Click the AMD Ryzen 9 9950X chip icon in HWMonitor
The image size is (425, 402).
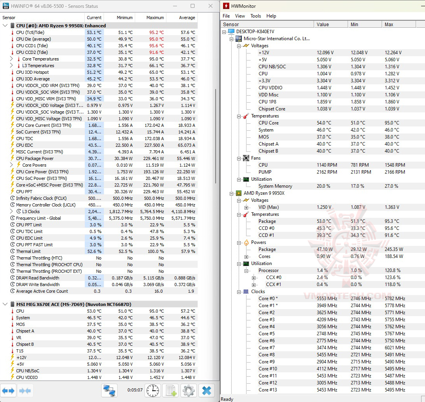tap(239, 193)
